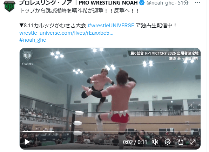Open the #noah_ghc hashtag
Image resolution: width=209 pixels, height=152 pixels.
click(33, 40)
